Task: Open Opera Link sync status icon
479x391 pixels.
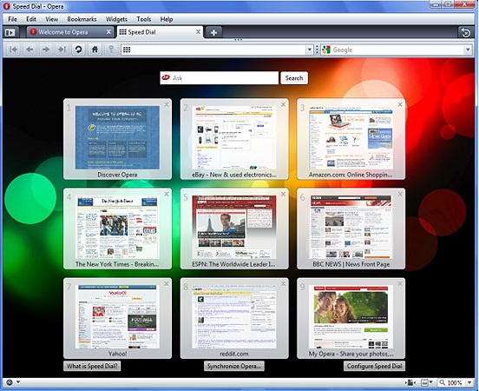Action: pos(10,382)
